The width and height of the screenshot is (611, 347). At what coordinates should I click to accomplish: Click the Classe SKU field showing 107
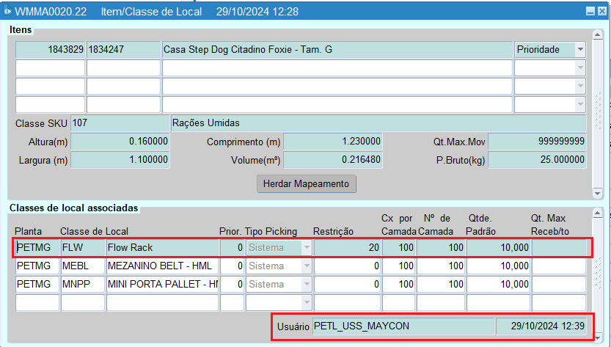120,123
